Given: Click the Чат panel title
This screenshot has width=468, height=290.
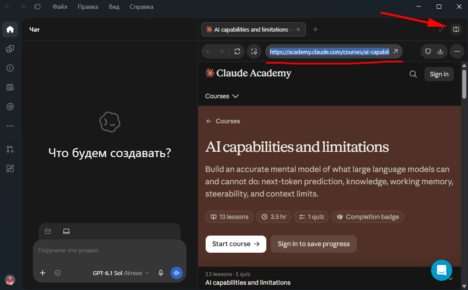Looking at the screenshot, I should 35,29.
